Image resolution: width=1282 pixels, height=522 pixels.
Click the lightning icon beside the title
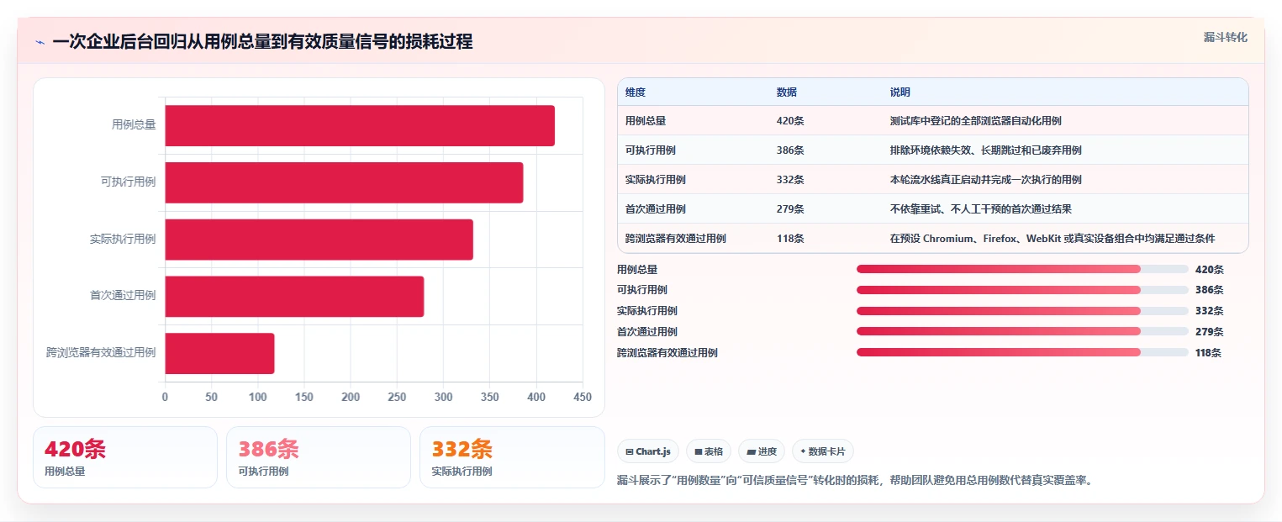(40, 42)
